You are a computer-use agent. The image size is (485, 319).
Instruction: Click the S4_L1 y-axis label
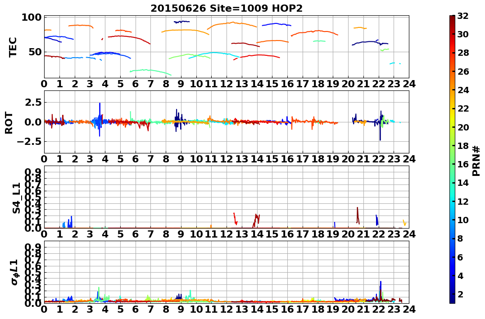coord(16,198)
